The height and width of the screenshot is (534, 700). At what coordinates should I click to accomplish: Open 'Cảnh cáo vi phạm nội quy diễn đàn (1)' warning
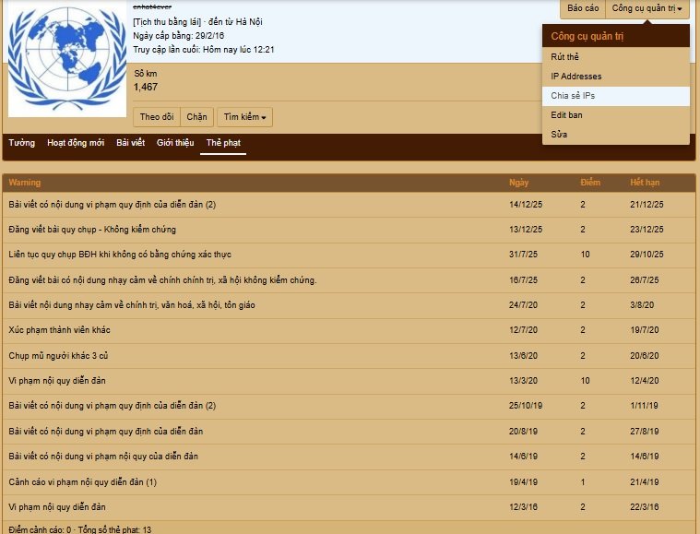tap(83, 482)
